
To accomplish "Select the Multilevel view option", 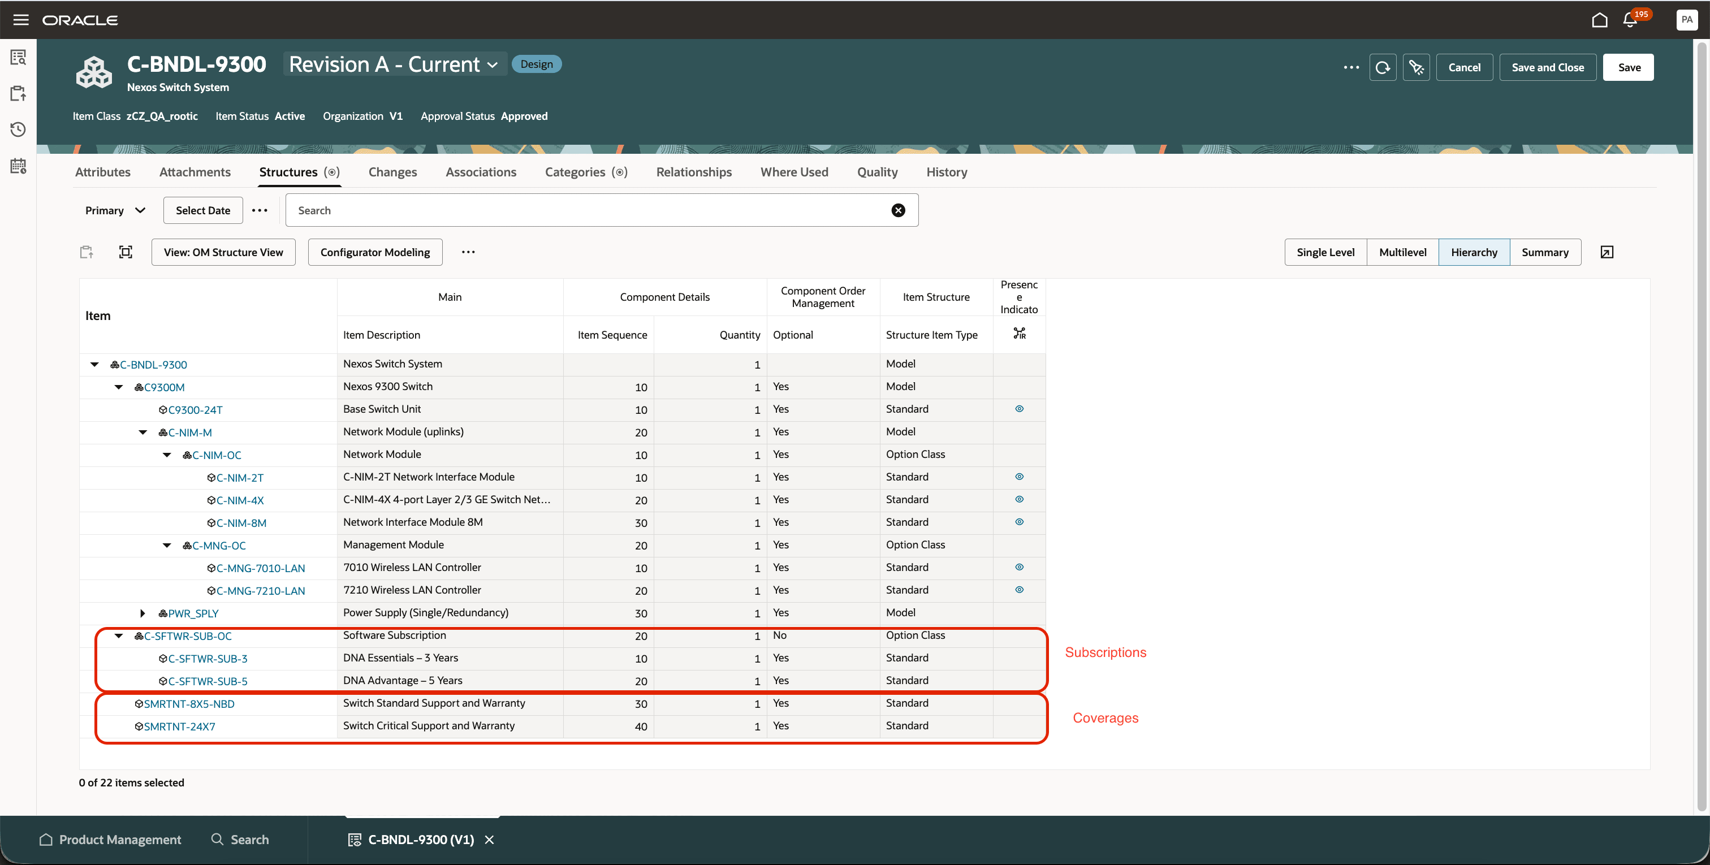I will tap(1402, 252).
